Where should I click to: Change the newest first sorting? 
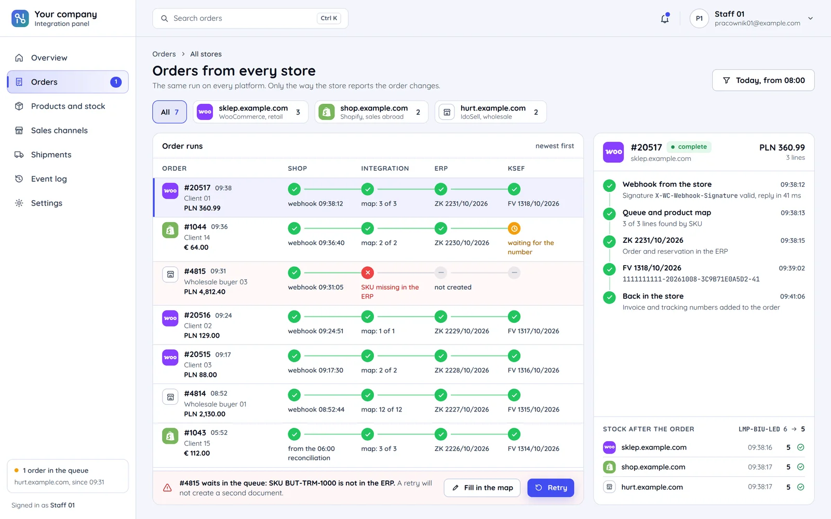coord(555,146)
